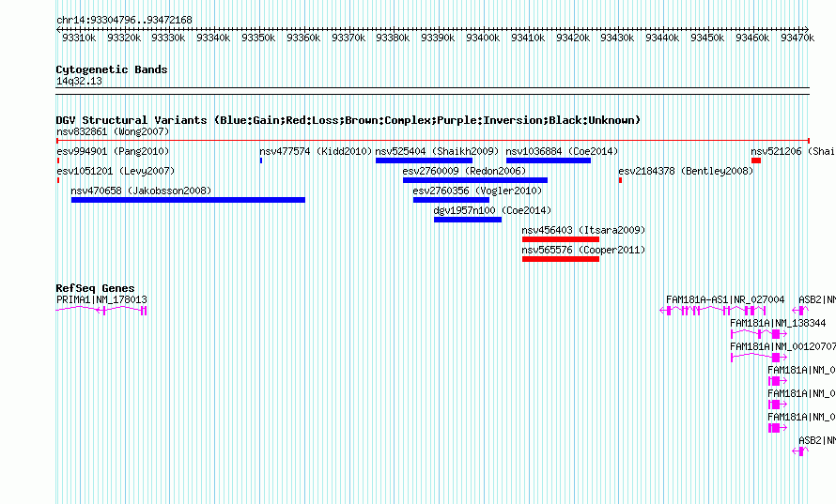Click the esv2184378 Bentley2008 red marker
The height and width of the screenshot is (504, 836).
point(620,180)
